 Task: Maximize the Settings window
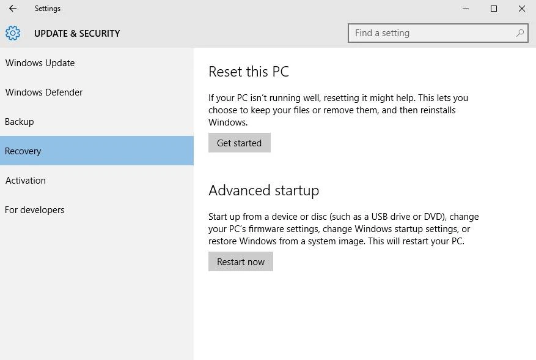(x=494, y=9)
